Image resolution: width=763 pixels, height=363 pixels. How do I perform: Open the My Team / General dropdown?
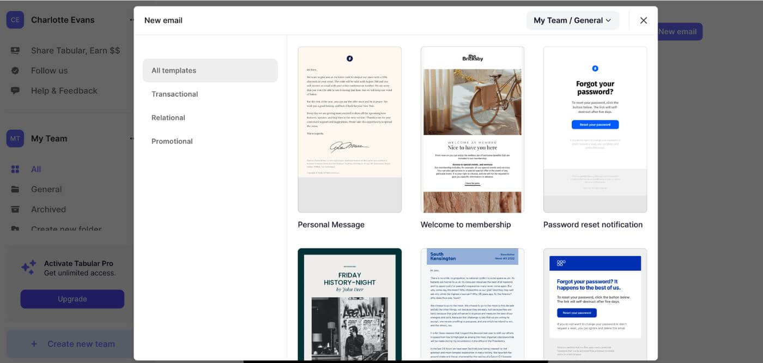pyautogui.click(x=572, y=20)
